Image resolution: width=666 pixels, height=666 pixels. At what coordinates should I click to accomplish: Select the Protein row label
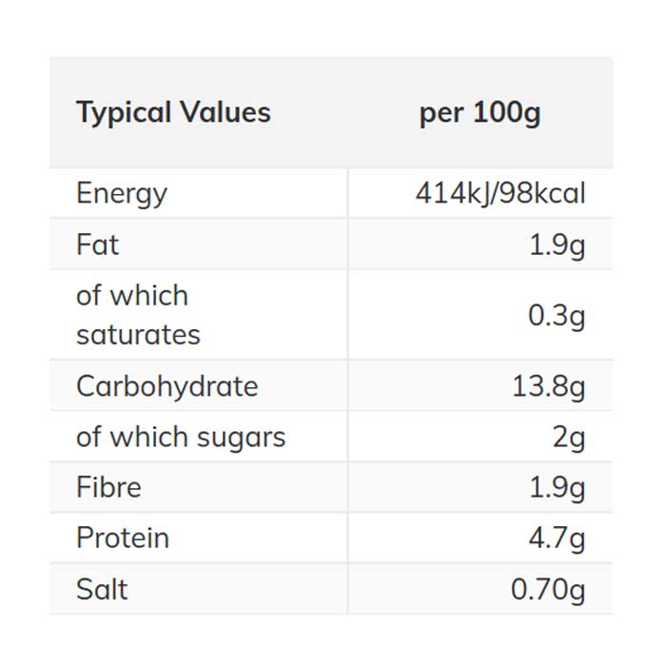coord(123,538)
